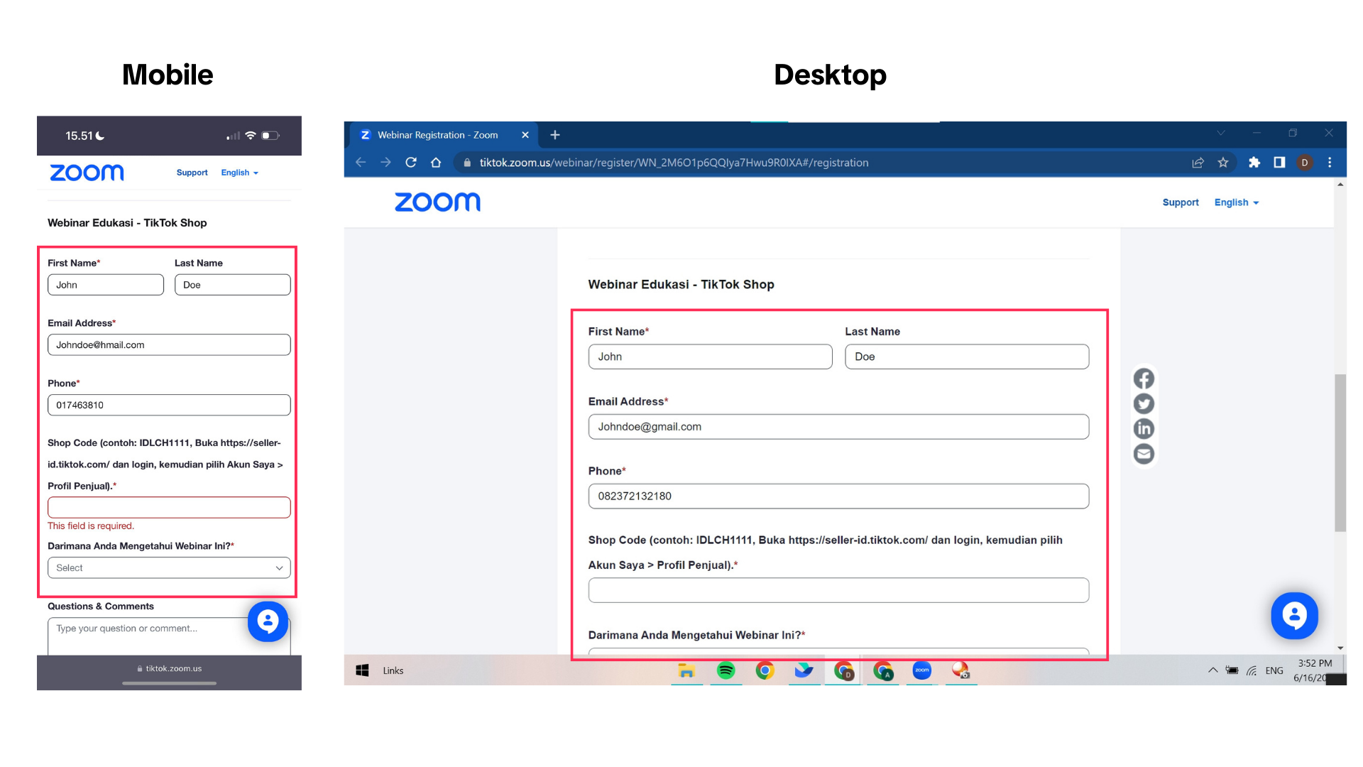1363x767 pixels.
Task: Bookmark page with star icon
Action: point(1223,163)
